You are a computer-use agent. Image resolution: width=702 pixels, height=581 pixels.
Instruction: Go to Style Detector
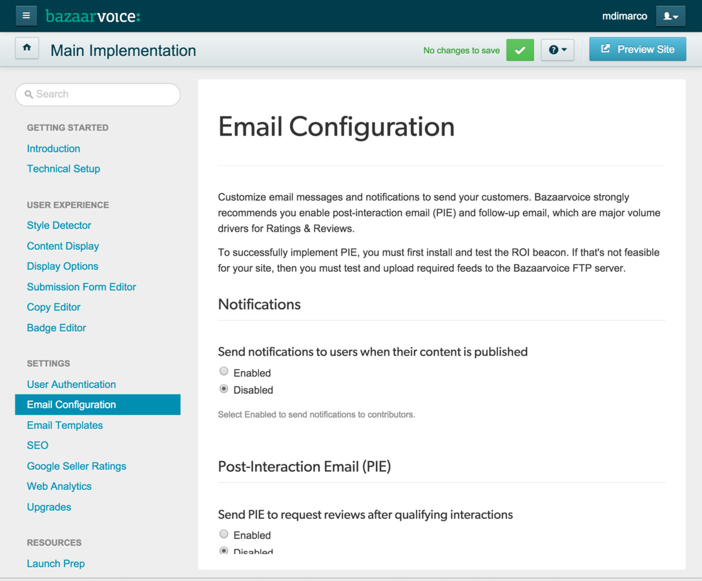pyautogui.click(x=59, y=225)
